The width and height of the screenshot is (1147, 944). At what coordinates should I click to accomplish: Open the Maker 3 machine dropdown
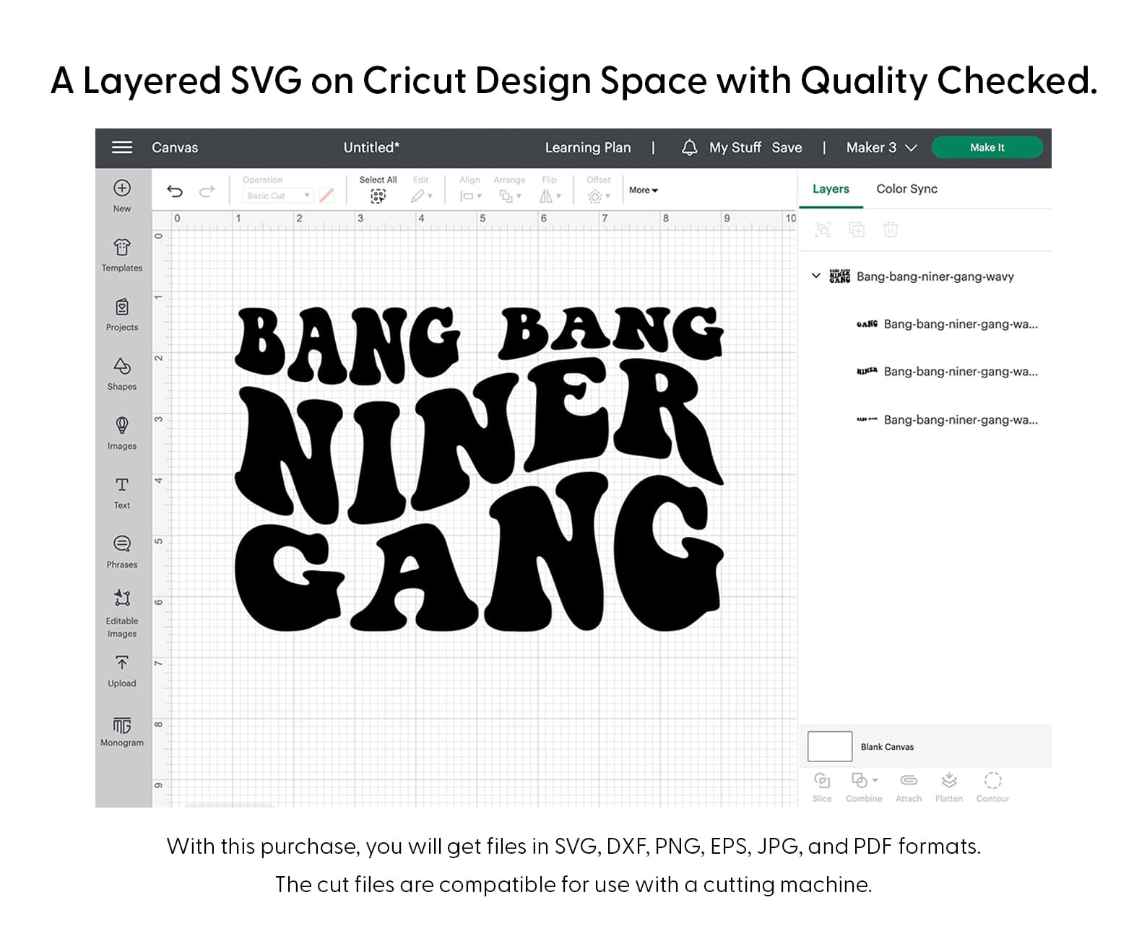click(x=881, y=148)
